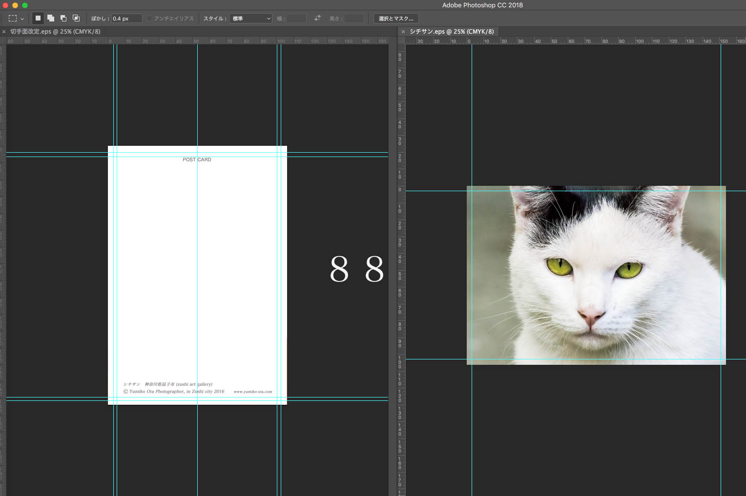
Task: Open the スタイル dropdown showing 標準
Action: click(251, 19)
